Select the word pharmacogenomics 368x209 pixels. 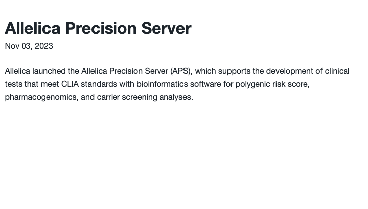(41, 97)
